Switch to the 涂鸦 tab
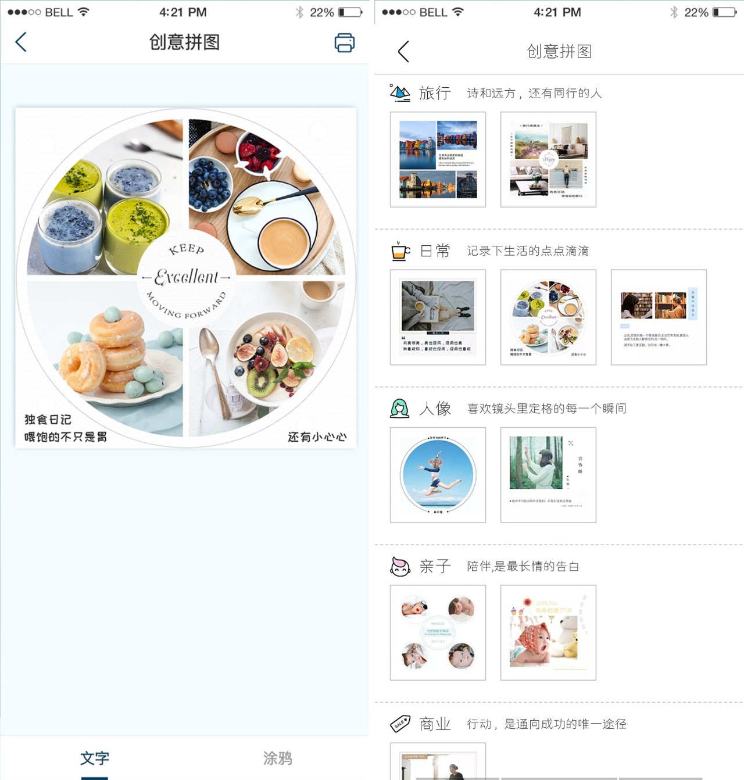744x780 pixels. pos(278,758)
